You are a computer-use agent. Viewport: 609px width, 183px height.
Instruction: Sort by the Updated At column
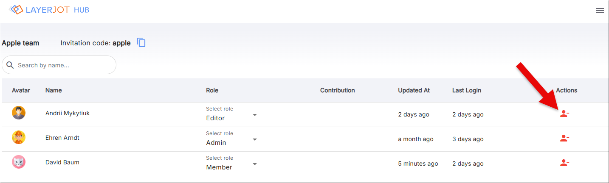pos(414,90)
